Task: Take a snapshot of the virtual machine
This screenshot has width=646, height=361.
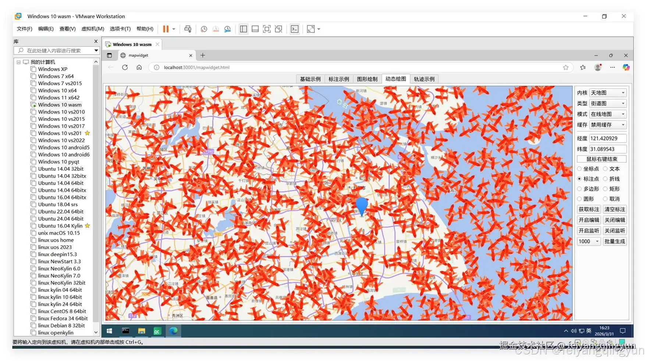Action: click(x=204, y=29)
